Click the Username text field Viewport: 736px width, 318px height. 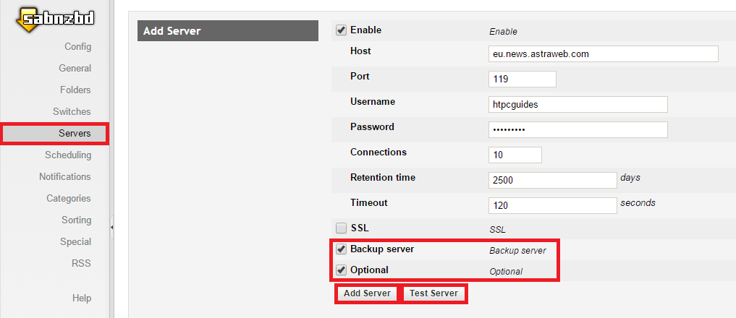pyautogui.click(x=577, y=105)
